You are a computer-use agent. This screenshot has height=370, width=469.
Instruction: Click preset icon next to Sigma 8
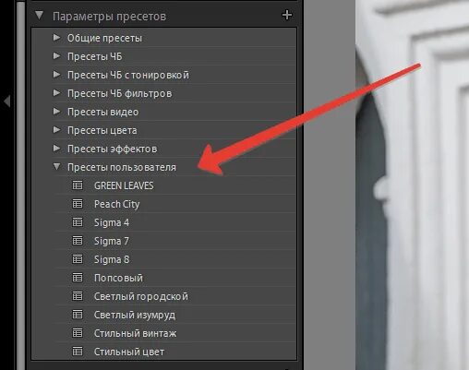pyautogui.click(x=78, y=259)
